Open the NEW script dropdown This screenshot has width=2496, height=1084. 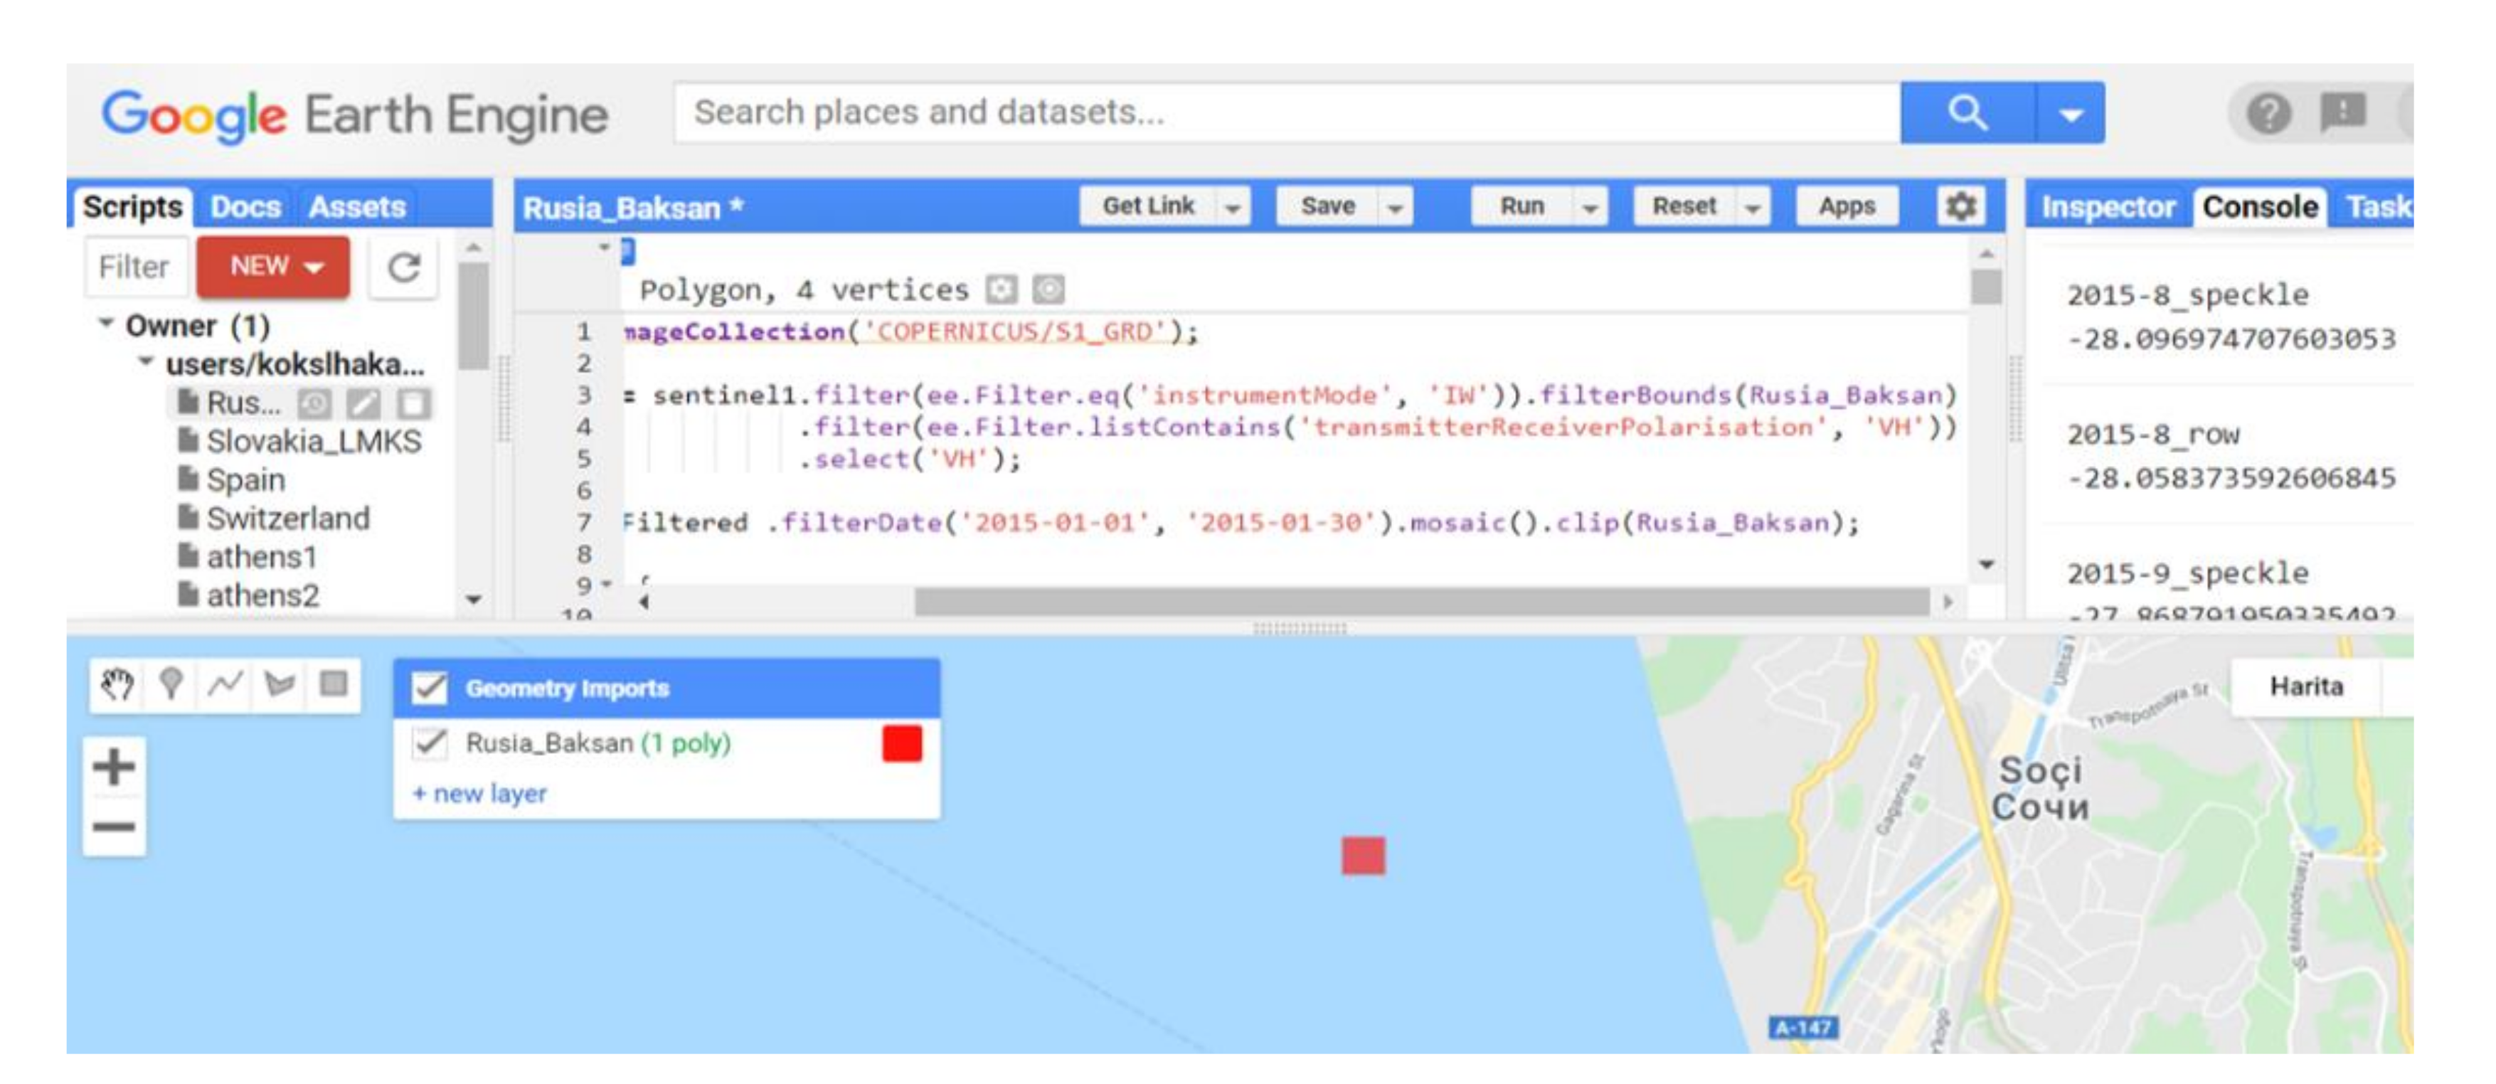(x=273, y=267)
